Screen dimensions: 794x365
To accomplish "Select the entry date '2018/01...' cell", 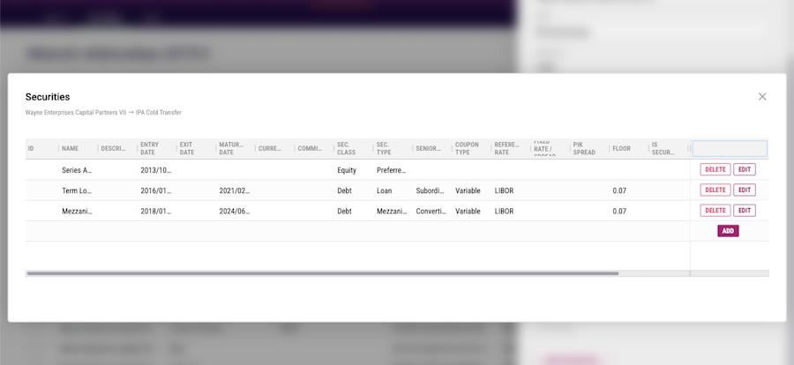I will click(156, 211).
